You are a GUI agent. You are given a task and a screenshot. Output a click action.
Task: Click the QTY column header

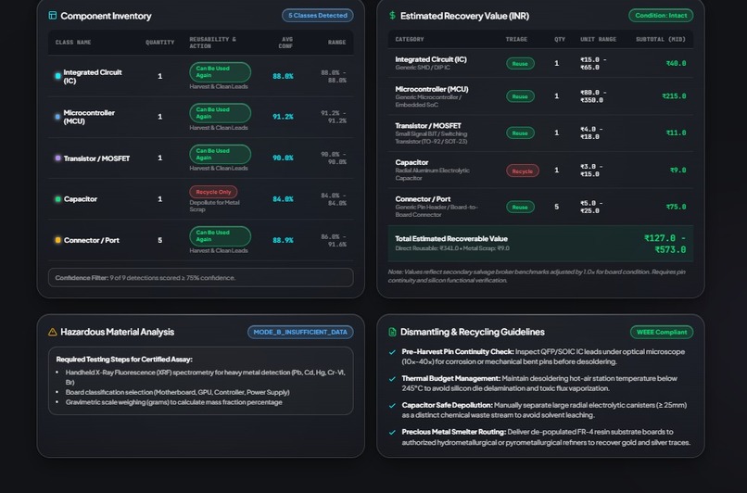(560, 39)
